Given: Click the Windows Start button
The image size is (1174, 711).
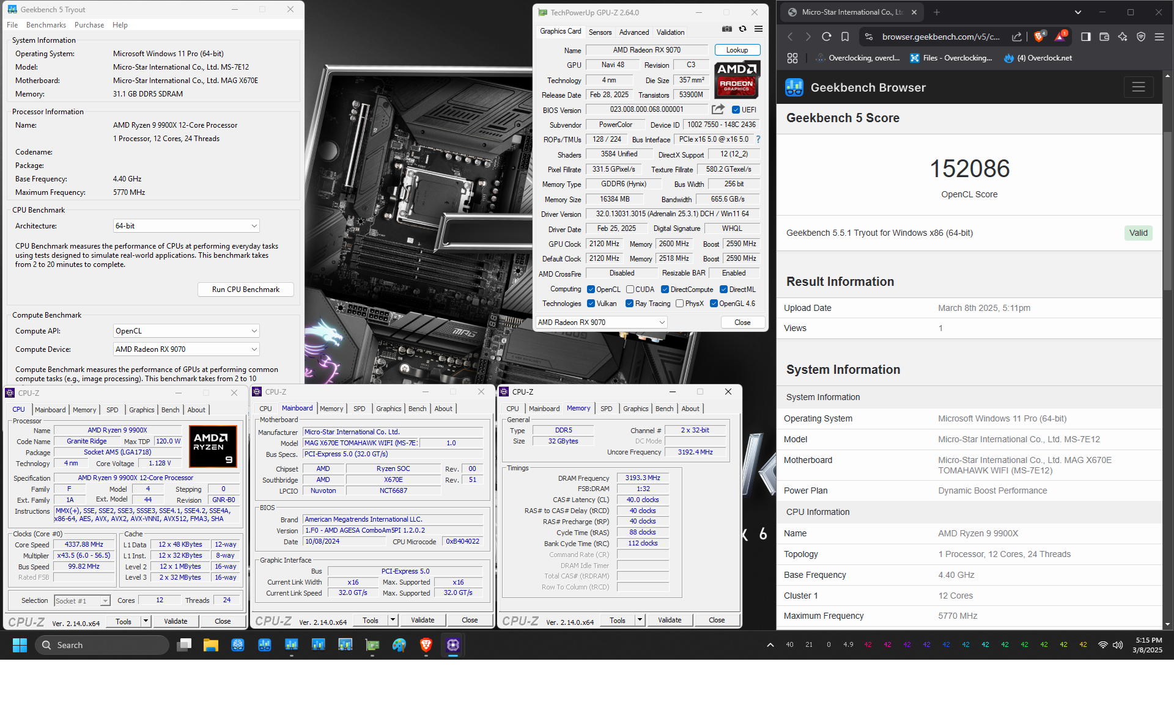Looking at the screenshot, I should coord(20,645).
